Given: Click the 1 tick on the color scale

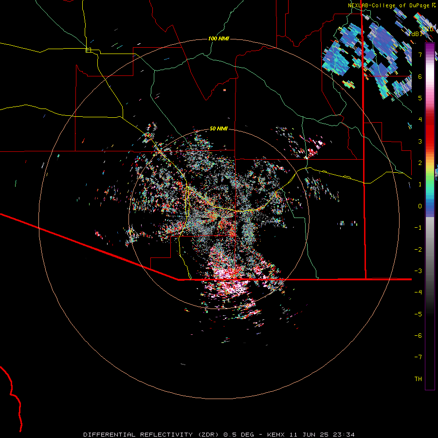Looking at the screenshot, I should click(x=420, y=184).
